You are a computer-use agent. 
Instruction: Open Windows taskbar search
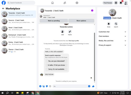coord(7,93)
